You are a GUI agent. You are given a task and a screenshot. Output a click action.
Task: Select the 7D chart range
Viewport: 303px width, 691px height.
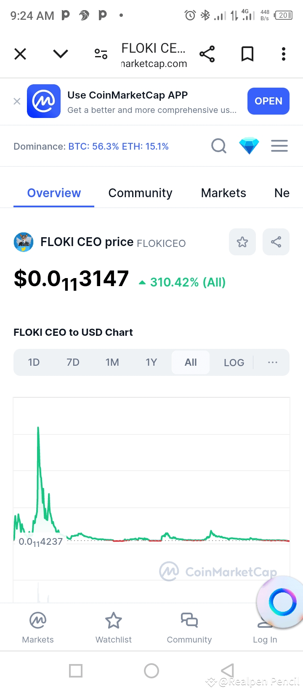(x=73, y=362)
